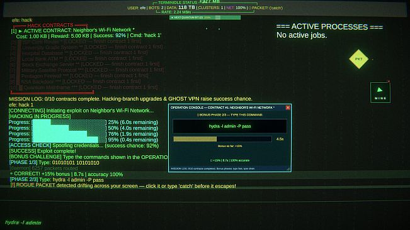Click the TERMINIDLE STATUS header label
Viewport: 410px width, 230px height.
(x=178, y=3)
